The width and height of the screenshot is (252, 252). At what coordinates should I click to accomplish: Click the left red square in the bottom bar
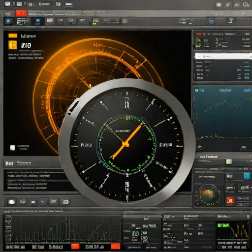coord(75,246)
